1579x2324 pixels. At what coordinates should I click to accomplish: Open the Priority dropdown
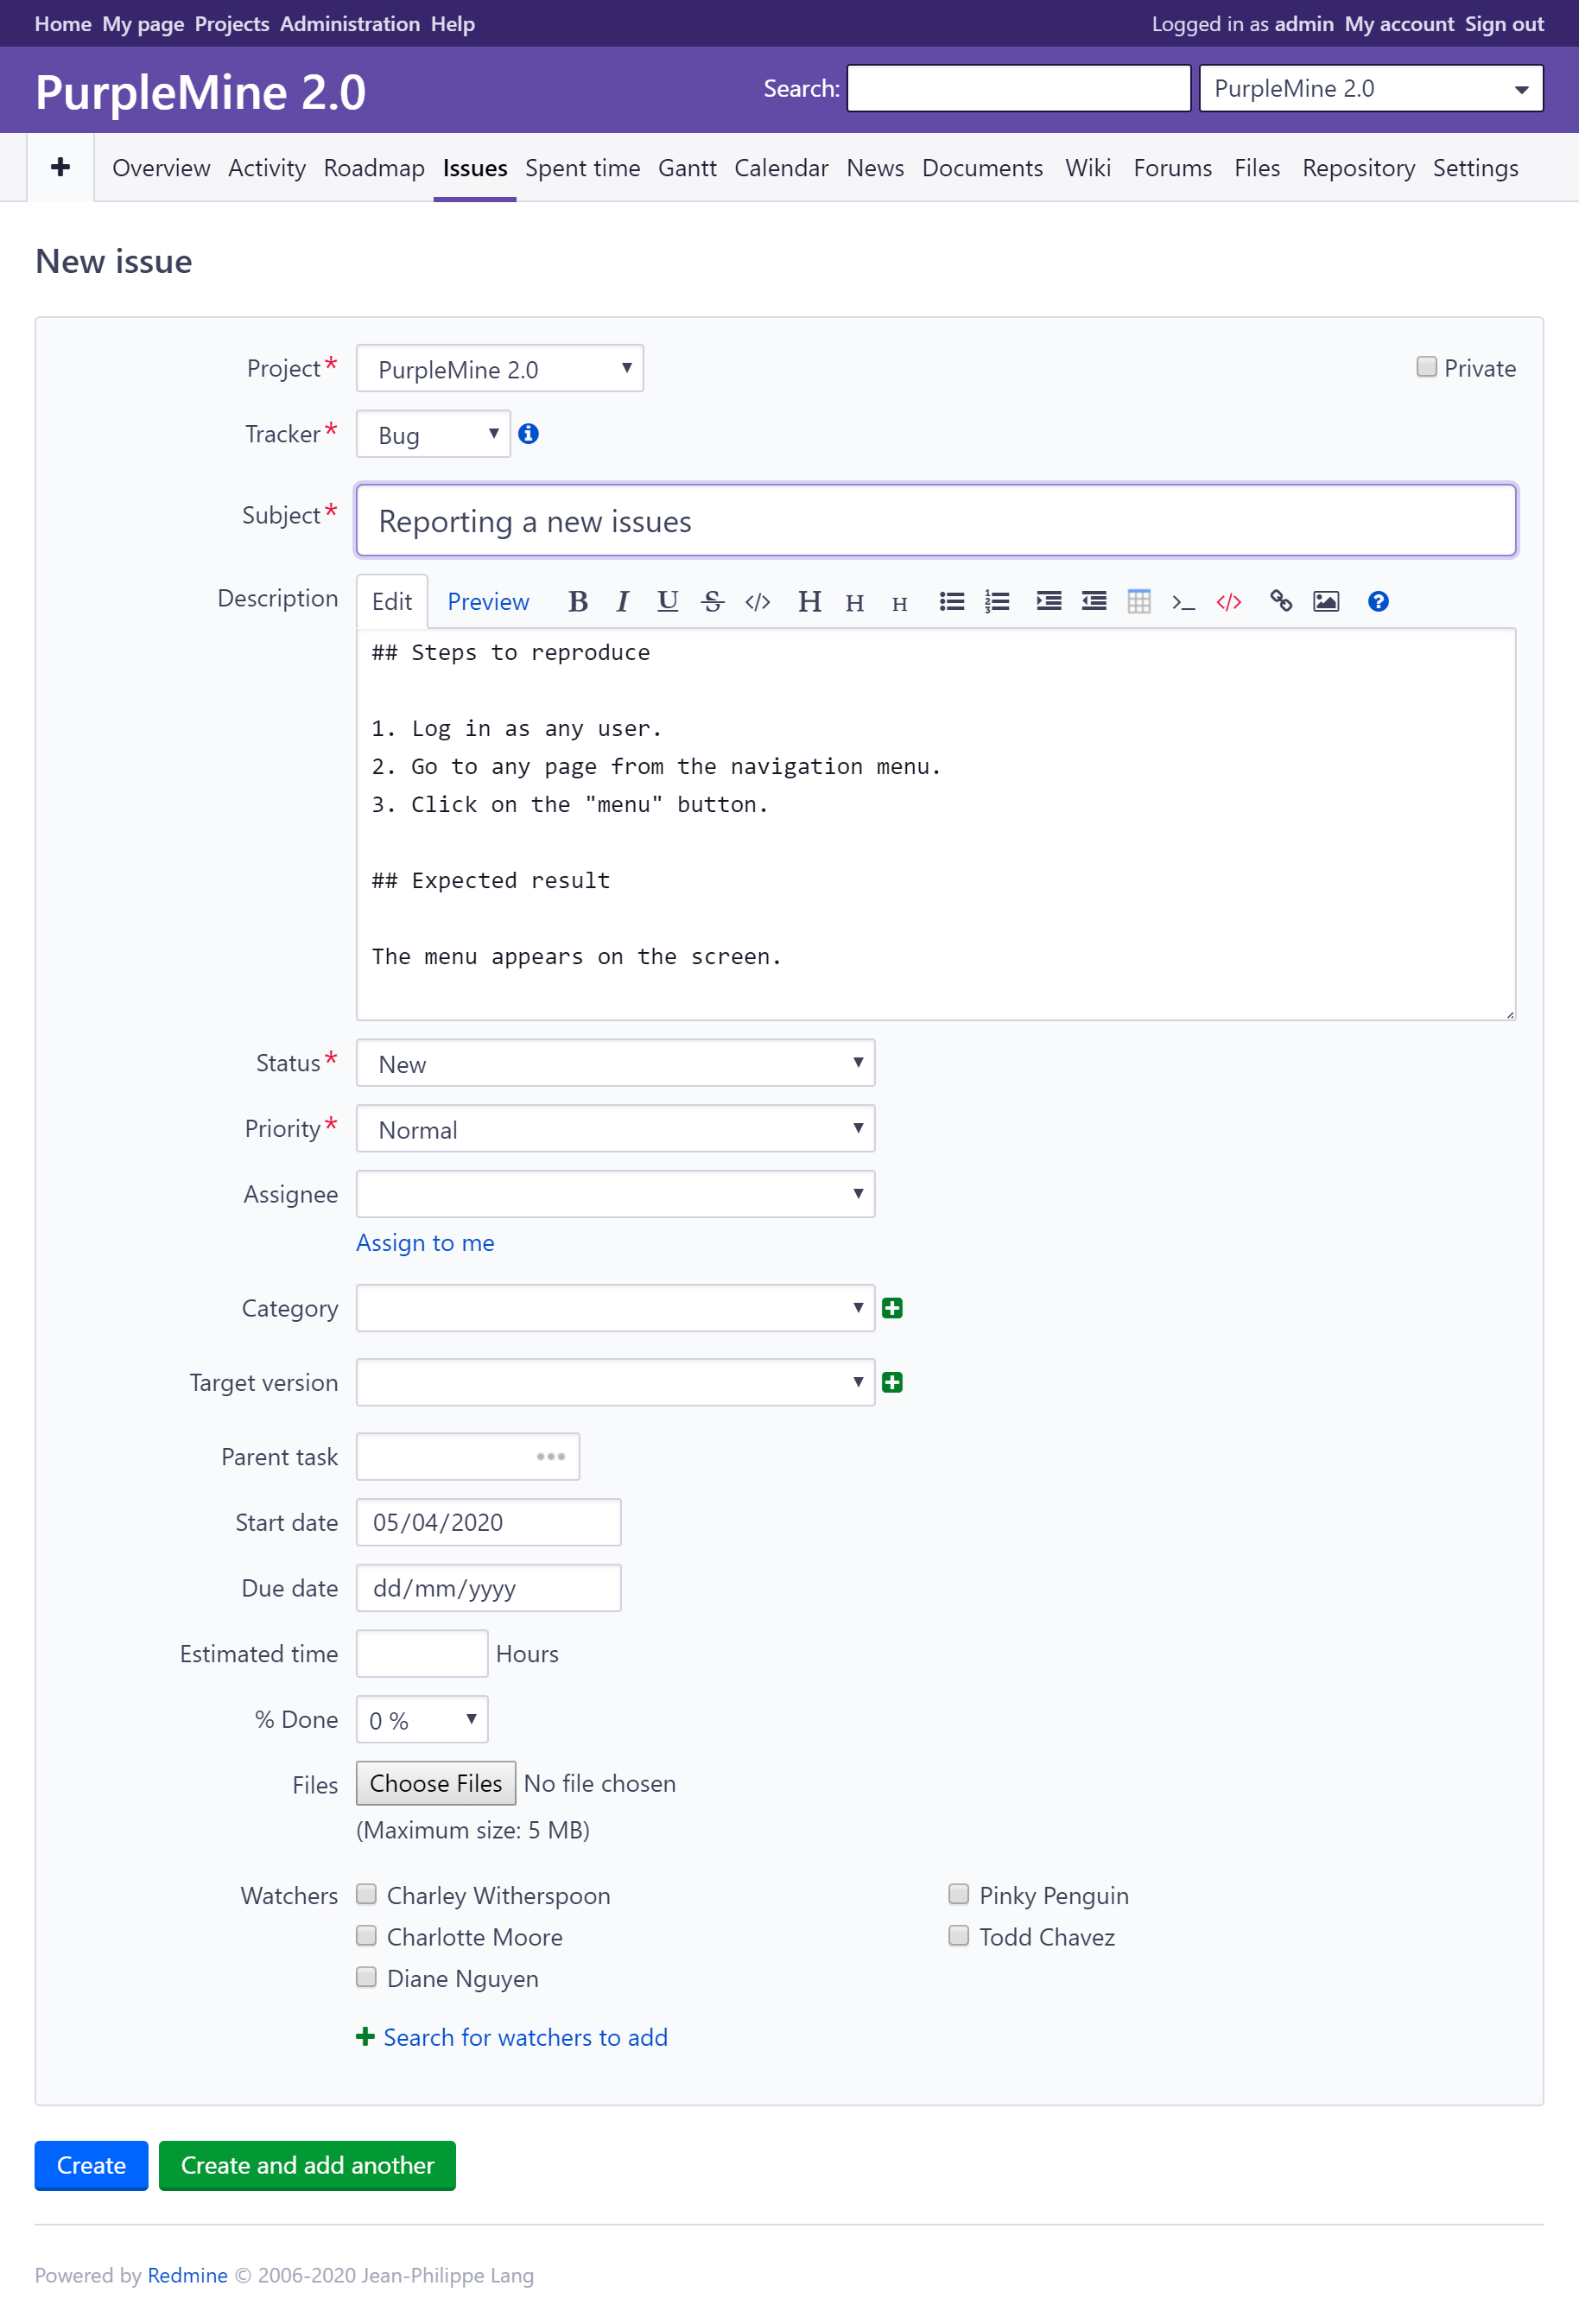pyautogui.click(x=615, y=1129)
